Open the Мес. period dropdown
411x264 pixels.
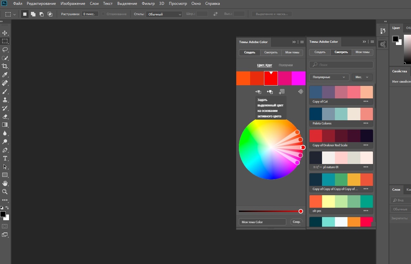tap(362, 77)
